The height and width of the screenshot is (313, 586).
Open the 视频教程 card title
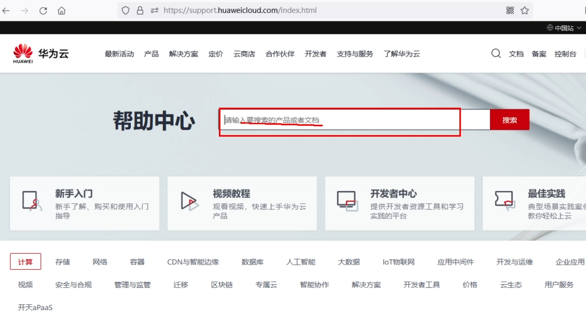[231, 194]
